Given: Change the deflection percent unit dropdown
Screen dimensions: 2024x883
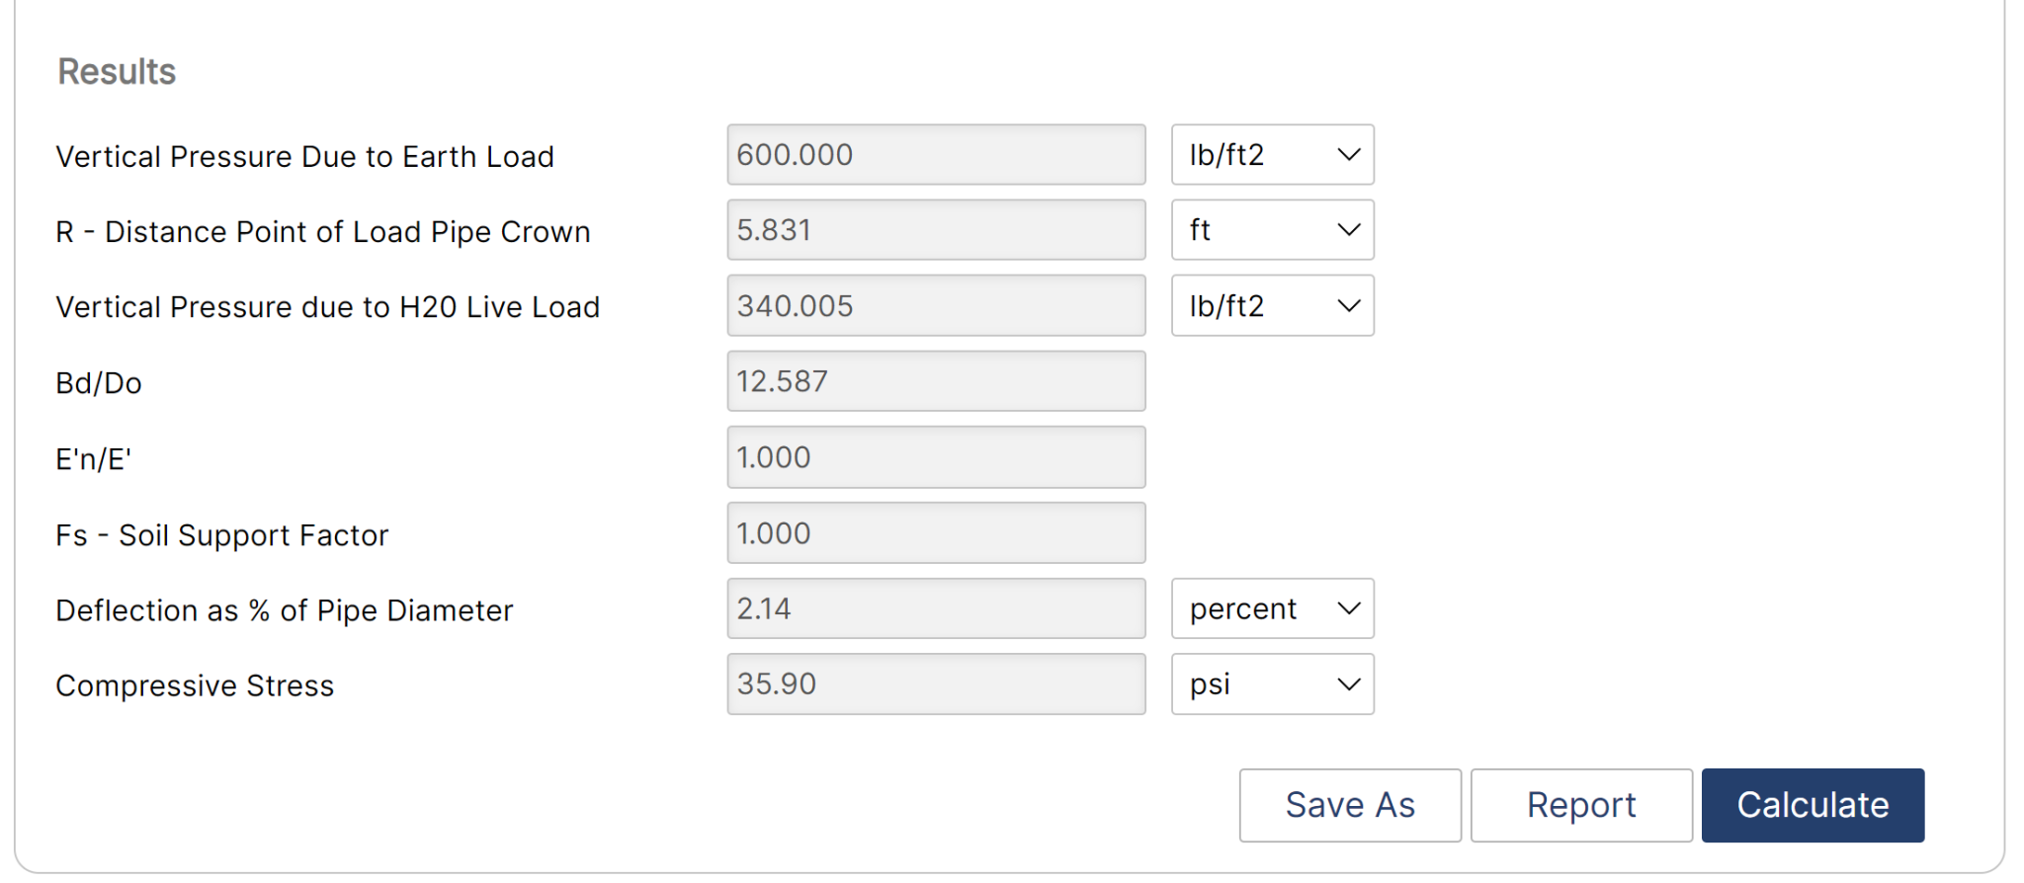Looking at the screenshot, I should (x=1272, y=608).
